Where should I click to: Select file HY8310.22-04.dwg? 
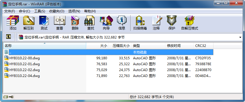[x=25, y=76]
